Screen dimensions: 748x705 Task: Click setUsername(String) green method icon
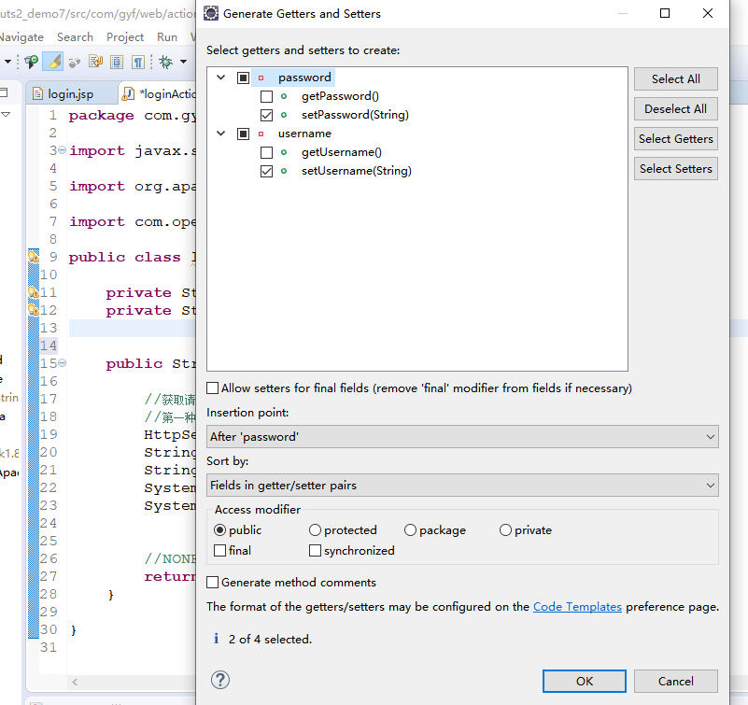click(284, 171)
